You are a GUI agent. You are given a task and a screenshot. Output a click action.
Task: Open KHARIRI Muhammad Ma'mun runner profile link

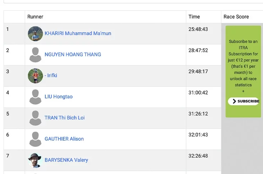pyautogui.click(x=78, y=33)
